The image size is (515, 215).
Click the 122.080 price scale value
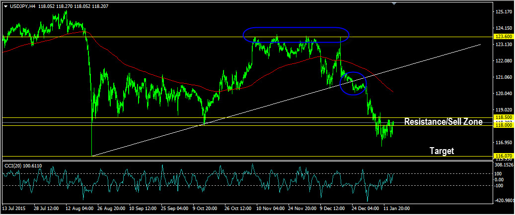point(504,61)
